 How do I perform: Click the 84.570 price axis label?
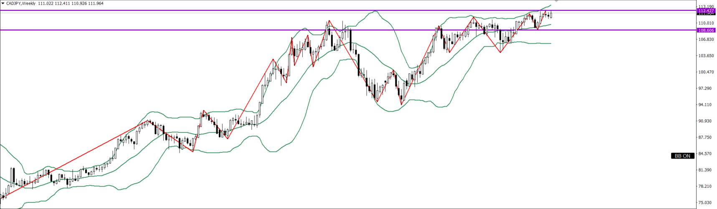point(705,154)
